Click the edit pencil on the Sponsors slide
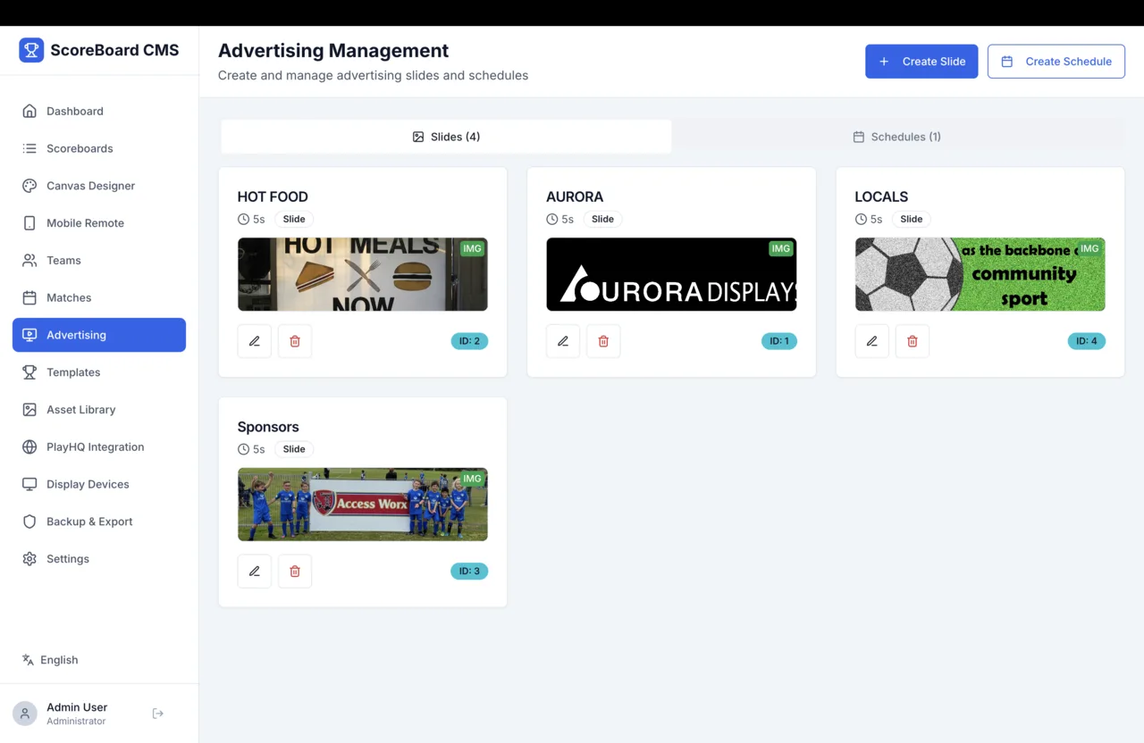The width and height of the screenshot is (1144, 743). tap(254, 571)
